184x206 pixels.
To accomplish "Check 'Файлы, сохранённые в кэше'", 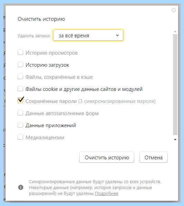I will (20, 77).
